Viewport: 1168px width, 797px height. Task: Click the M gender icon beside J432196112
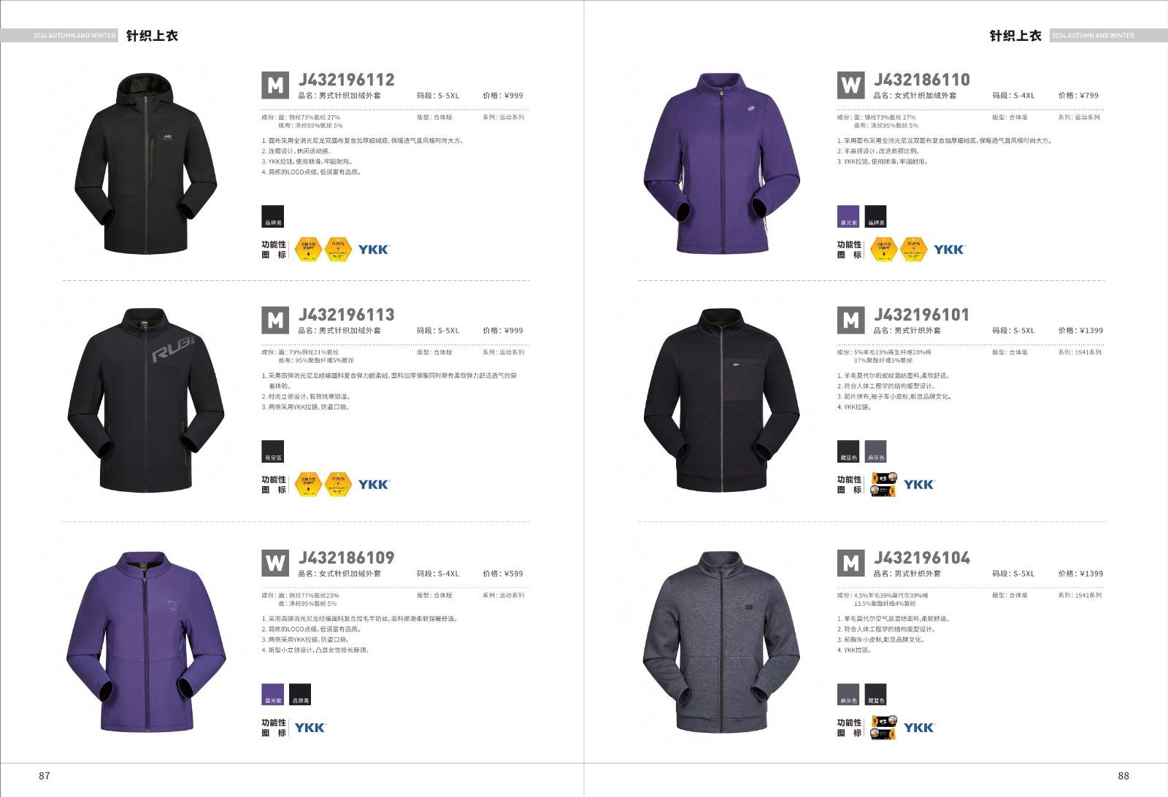(275, 85)
